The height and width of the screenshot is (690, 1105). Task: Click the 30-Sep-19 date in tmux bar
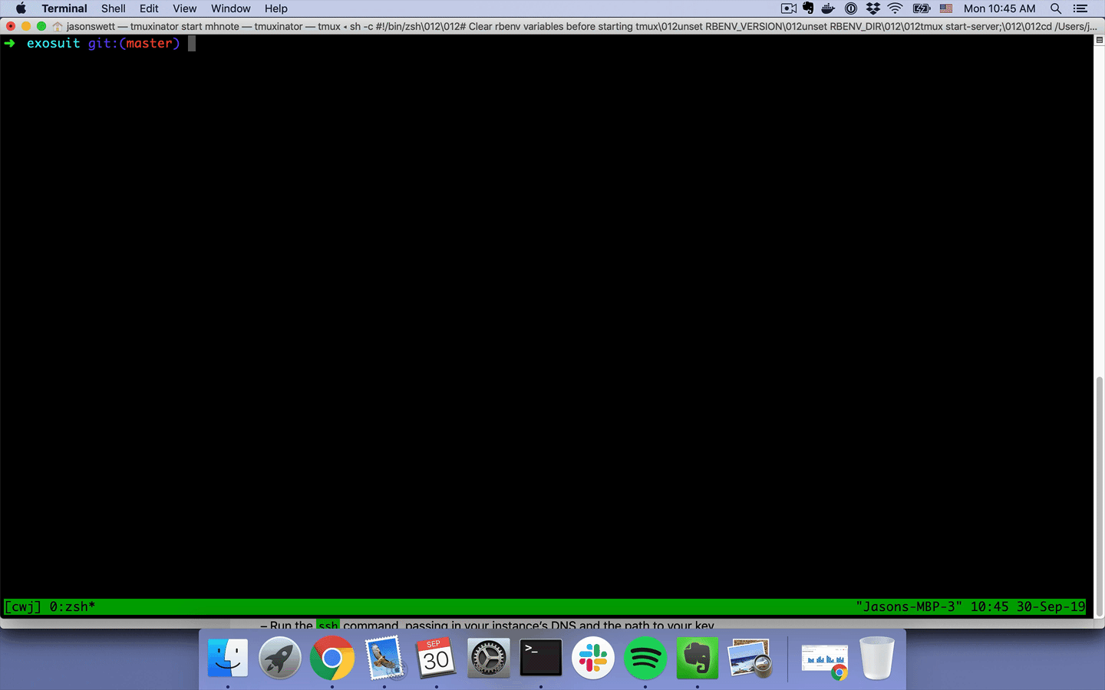[x=1051, y=606]
